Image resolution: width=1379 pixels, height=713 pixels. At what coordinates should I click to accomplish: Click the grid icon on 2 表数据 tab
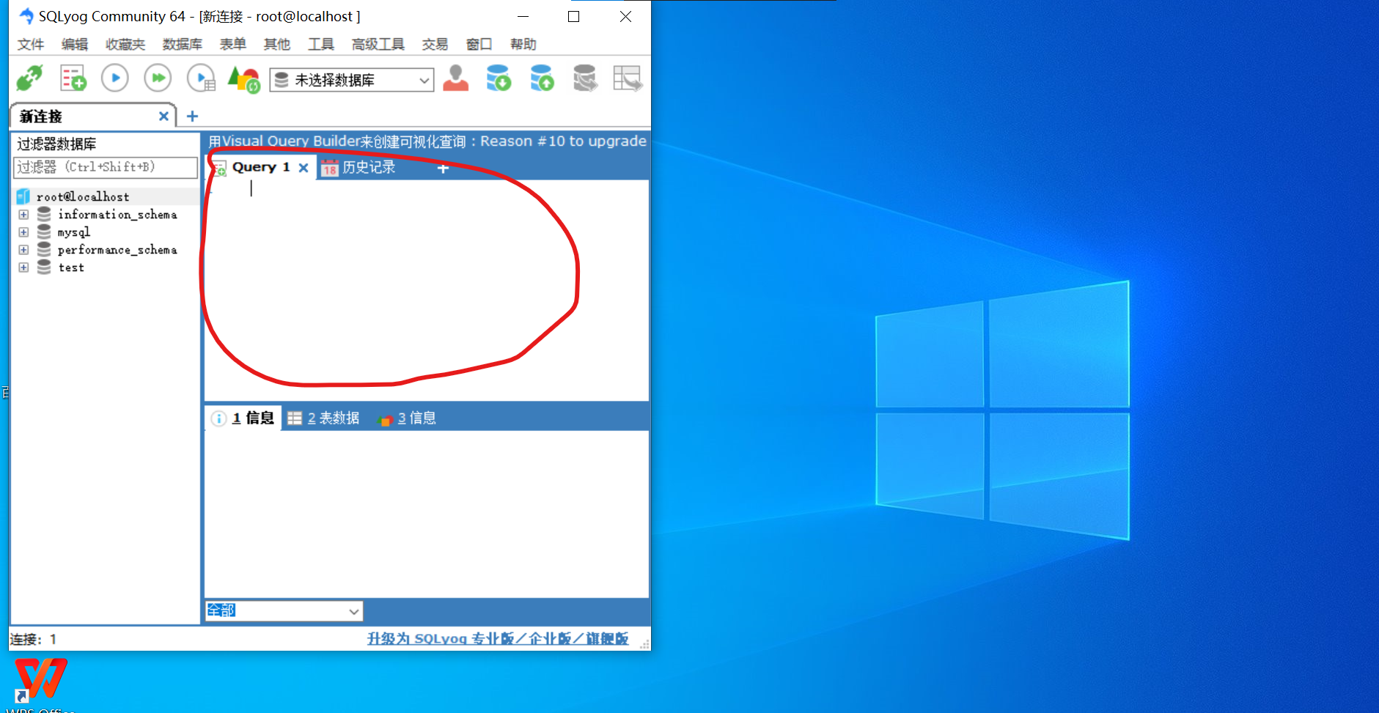point(295,418)
